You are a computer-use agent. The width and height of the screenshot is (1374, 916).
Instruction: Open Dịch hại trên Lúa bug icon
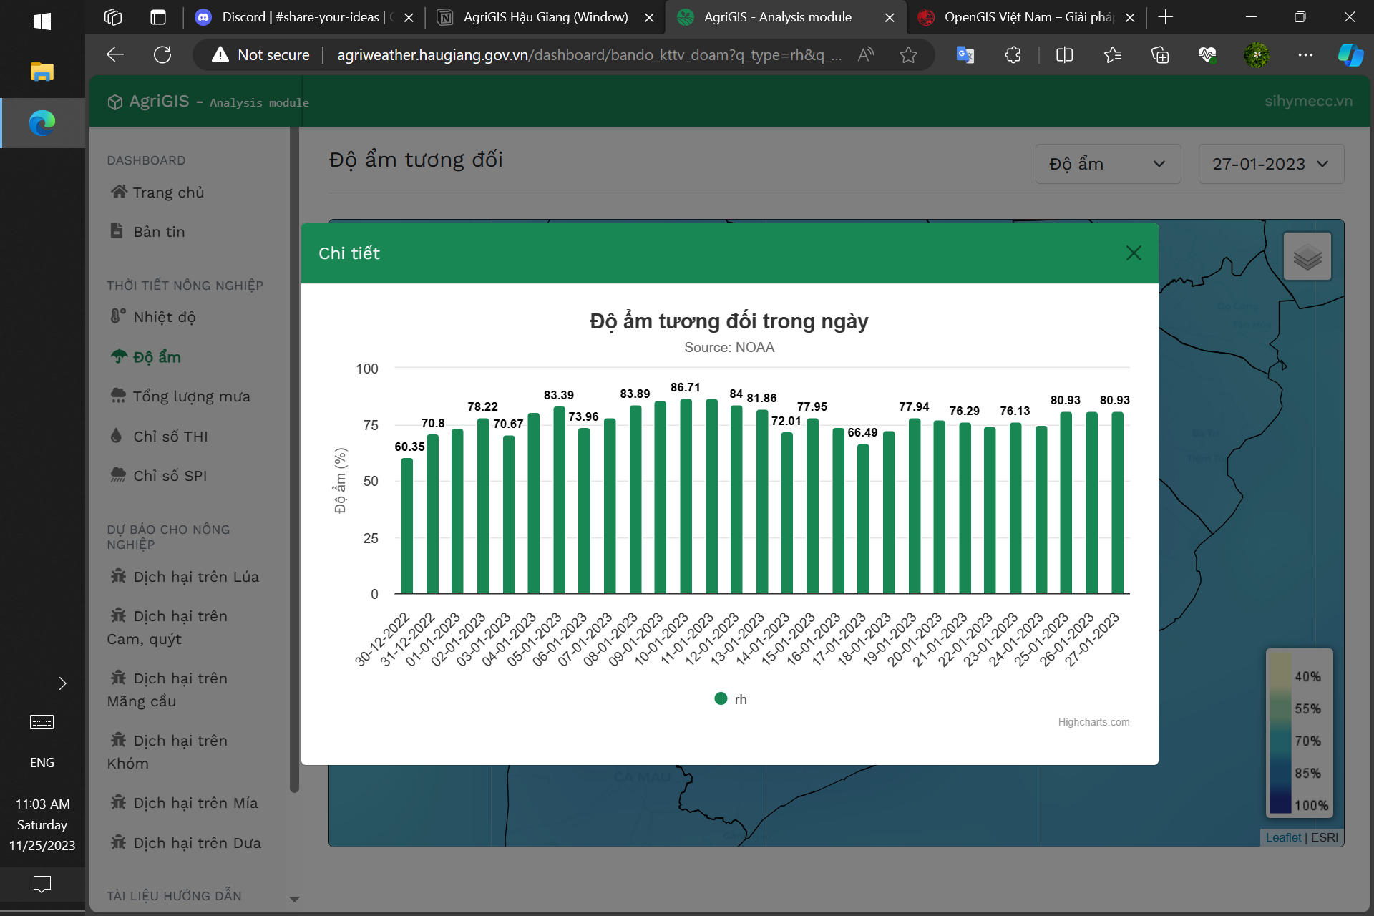[x=118, y=576]
